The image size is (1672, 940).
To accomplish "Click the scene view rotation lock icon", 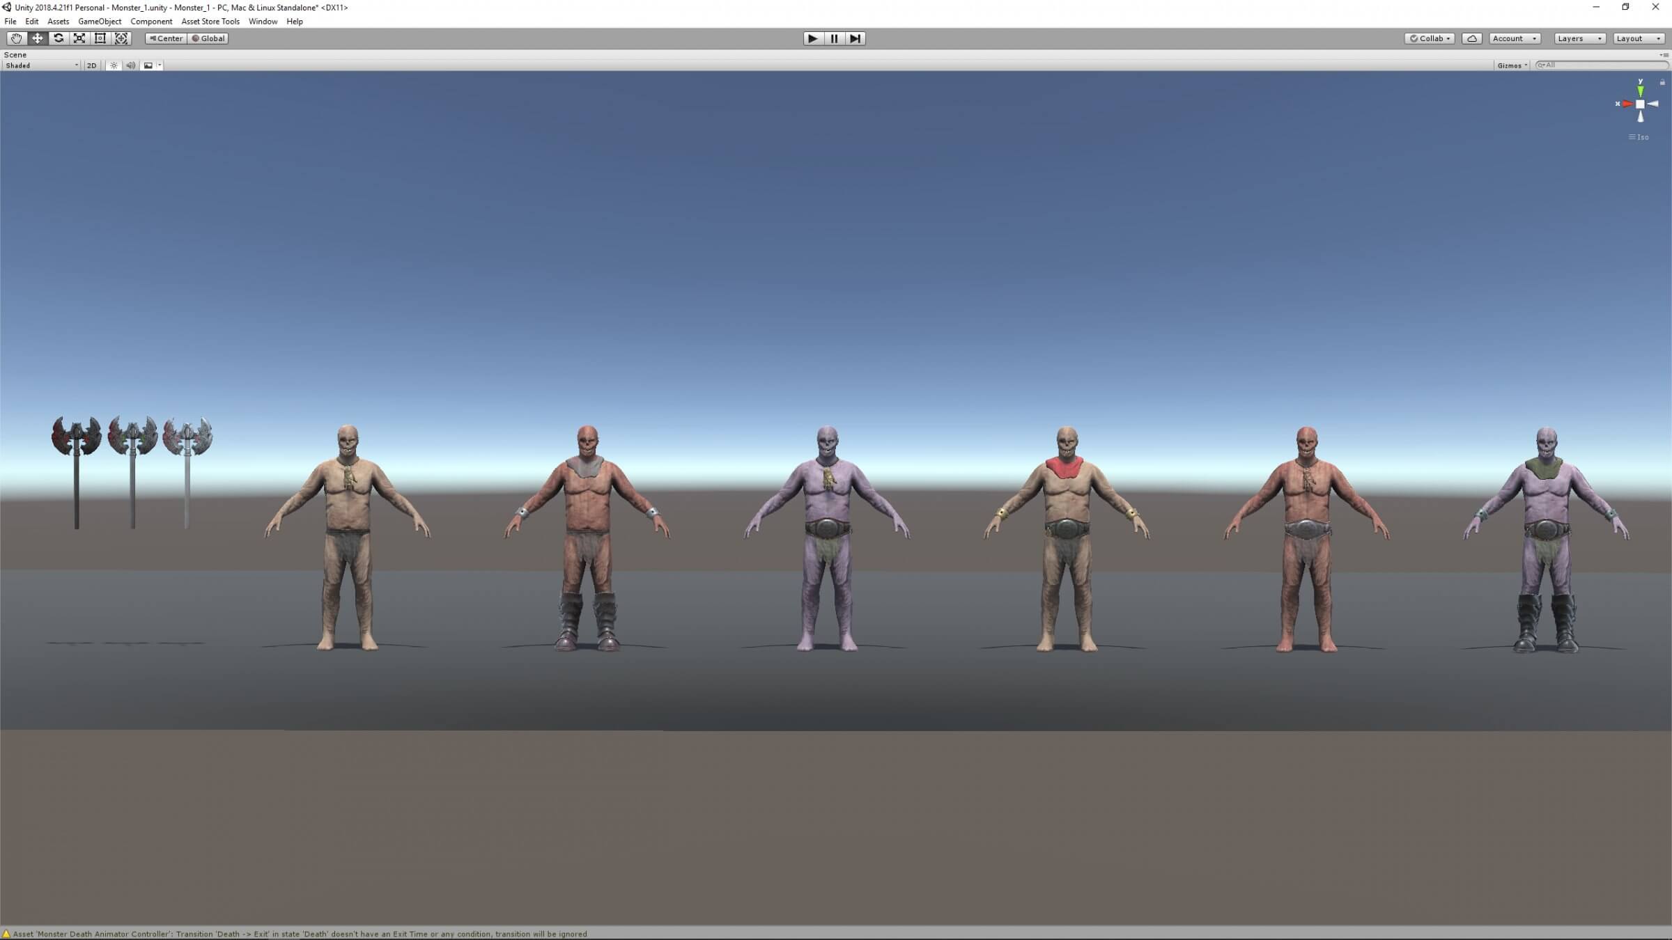I will pos(1662,82).
